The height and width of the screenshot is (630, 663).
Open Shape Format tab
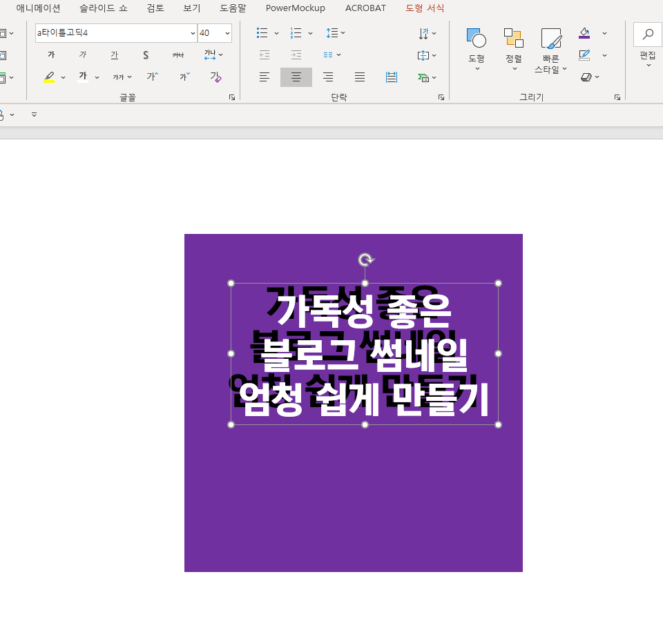(x=425, y=8)
